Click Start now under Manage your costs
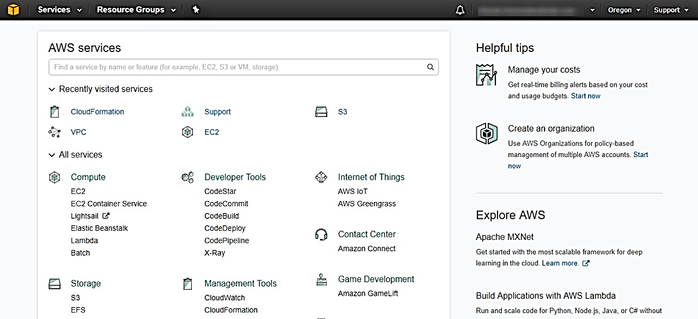This screenshot has width=698, height=319. (x=586, y=96)
